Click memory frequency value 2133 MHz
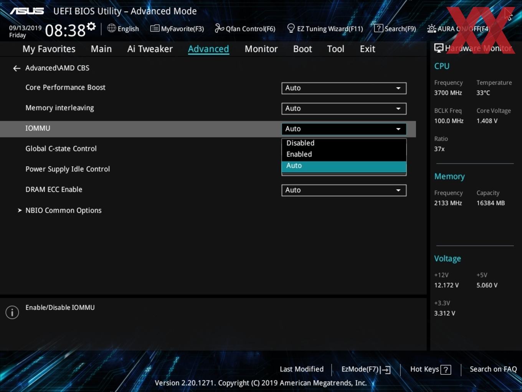 [448, 203]
